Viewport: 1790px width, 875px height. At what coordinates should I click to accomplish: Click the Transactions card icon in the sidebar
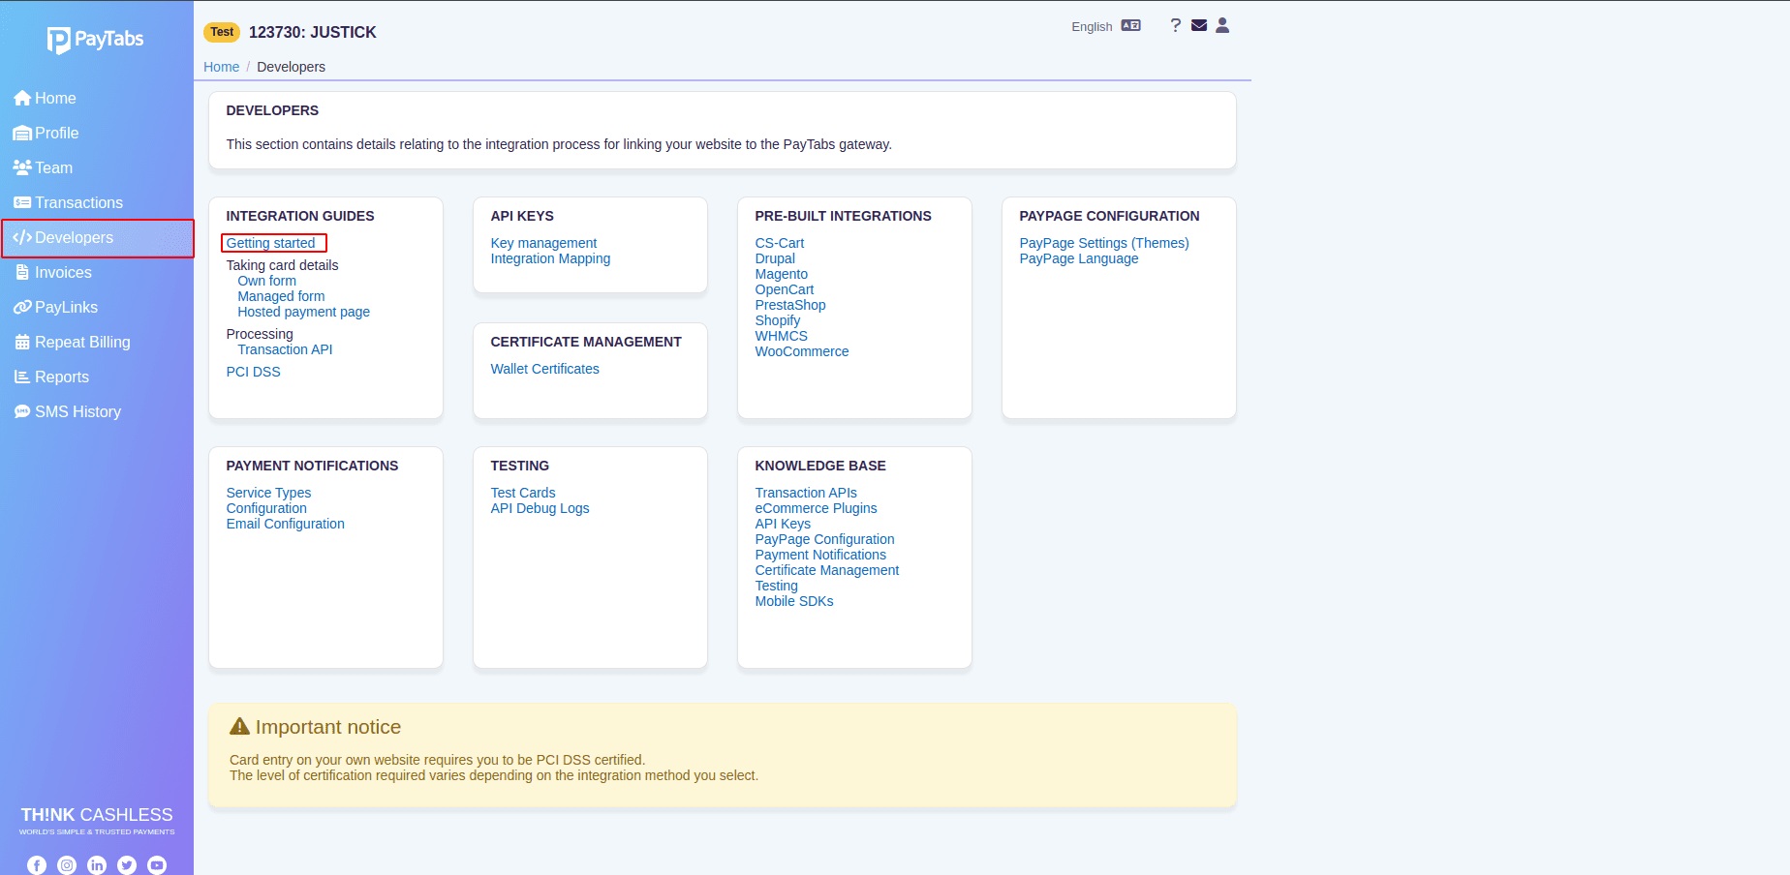click(22, 202)
